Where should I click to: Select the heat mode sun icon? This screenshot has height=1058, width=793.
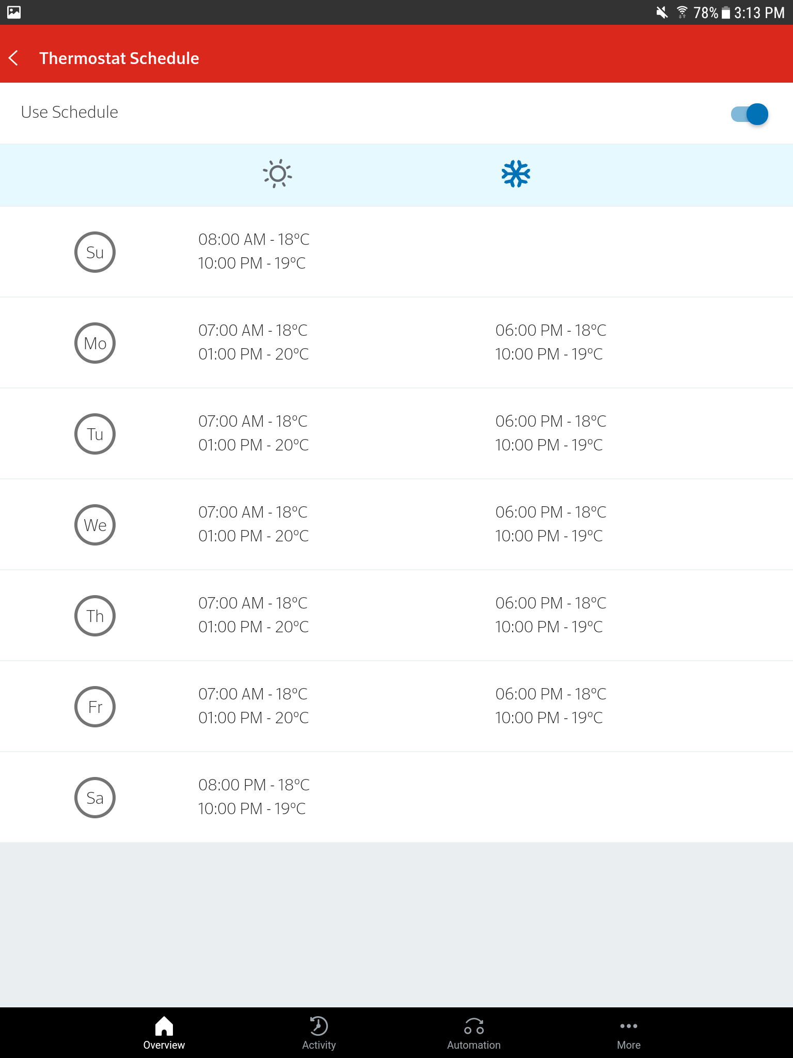[x=277, y=174]
